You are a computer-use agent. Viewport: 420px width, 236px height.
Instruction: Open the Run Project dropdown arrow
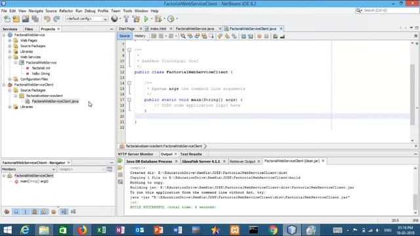tap(152, 19)
